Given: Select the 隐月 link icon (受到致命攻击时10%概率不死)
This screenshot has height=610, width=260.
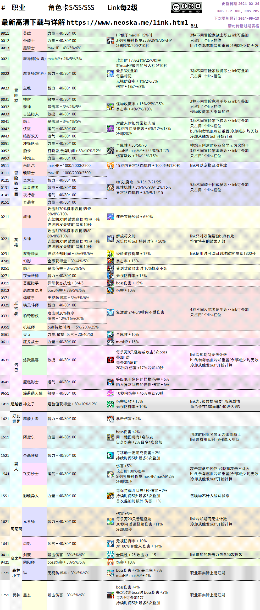Looking at the screenshot, I should pyautogui.click(x=110, y=268).
